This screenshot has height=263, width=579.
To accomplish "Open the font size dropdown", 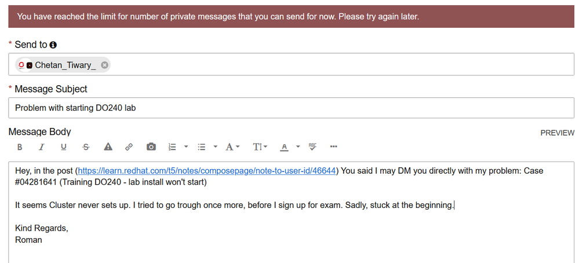I will (x=260, y=147).
